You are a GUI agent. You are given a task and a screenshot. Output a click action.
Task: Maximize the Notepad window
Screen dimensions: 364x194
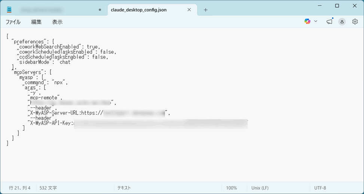(x=337, y=6)
